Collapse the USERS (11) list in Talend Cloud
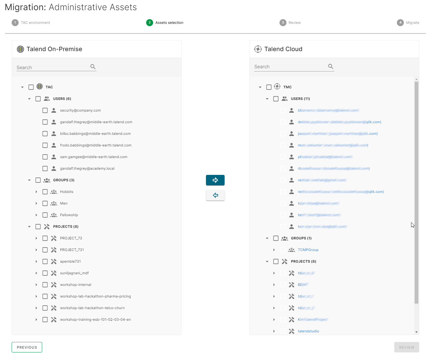The width and height of the screenshot is (430, 362). coord(267,98)
